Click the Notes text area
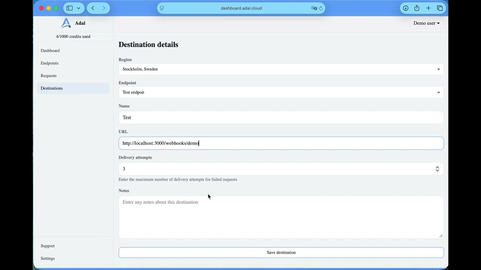This screenshot has height=270, width=481. [x=281, y=217]
